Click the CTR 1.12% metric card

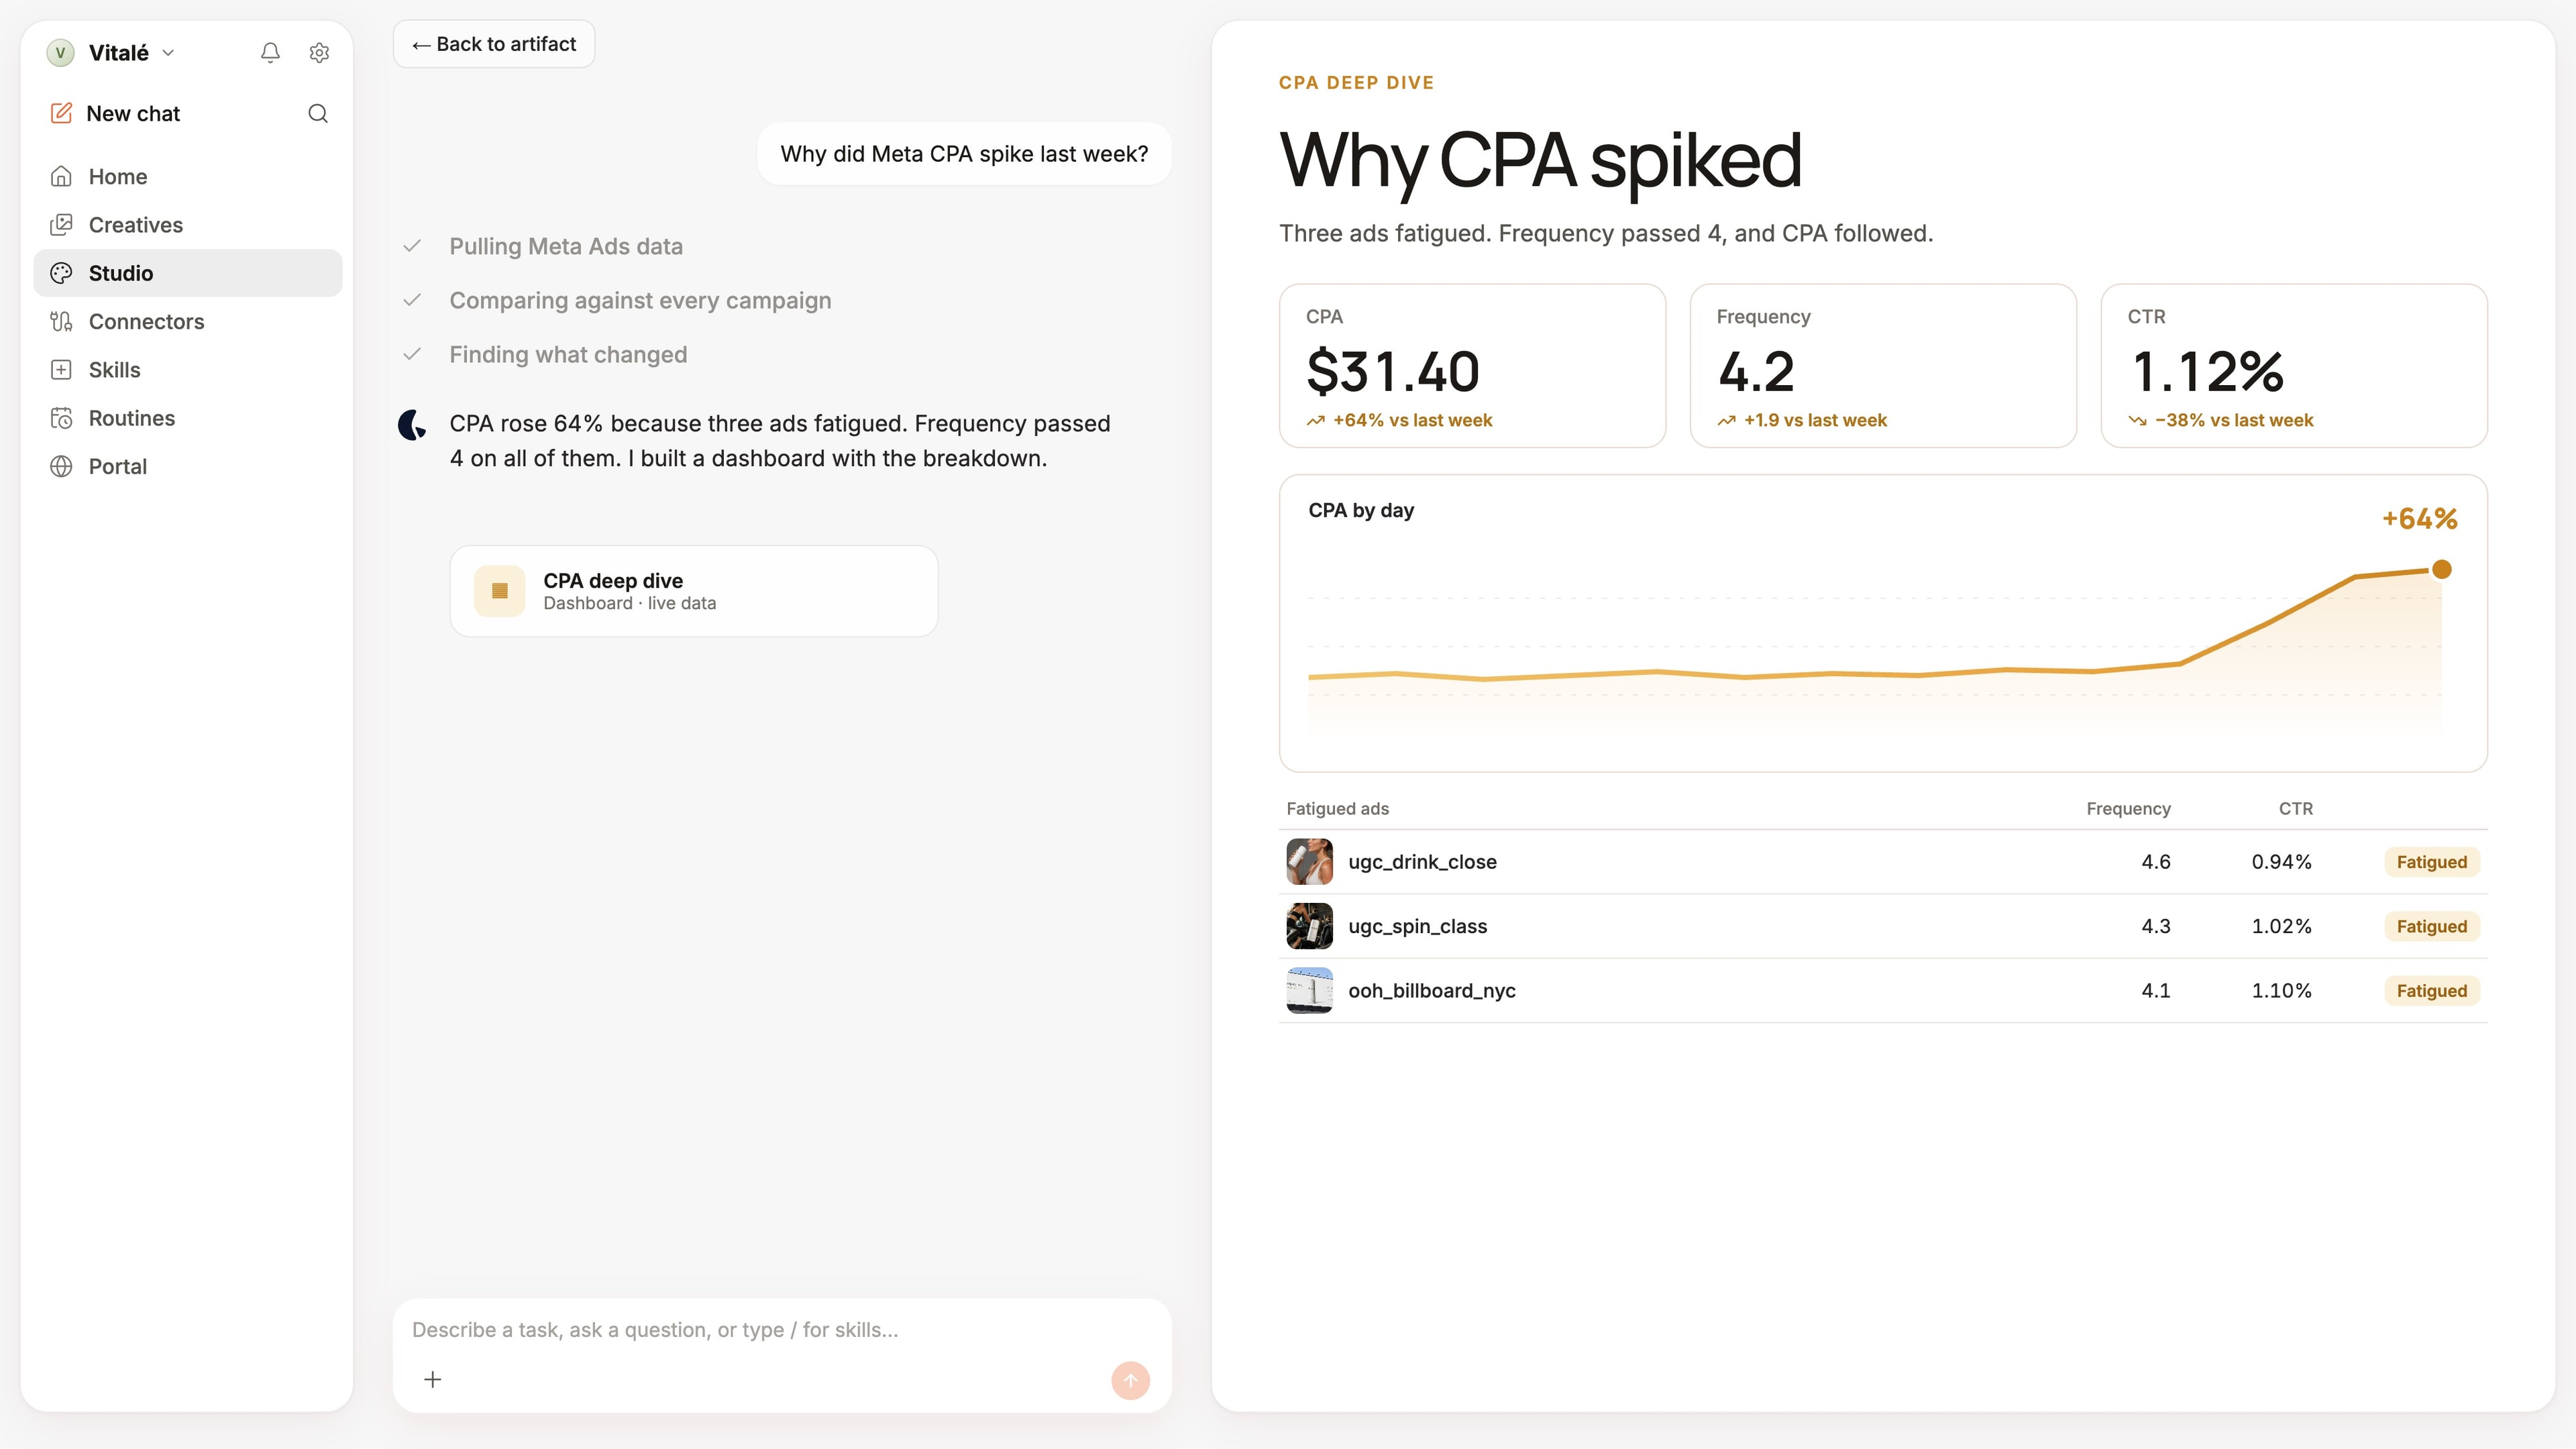tap(2294, 366)
